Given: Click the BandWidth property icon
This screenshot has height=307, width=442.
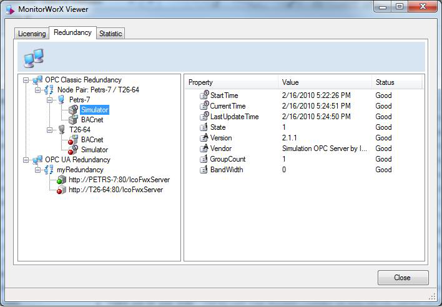Looking at the screenshot, I should tap(204, 170).
